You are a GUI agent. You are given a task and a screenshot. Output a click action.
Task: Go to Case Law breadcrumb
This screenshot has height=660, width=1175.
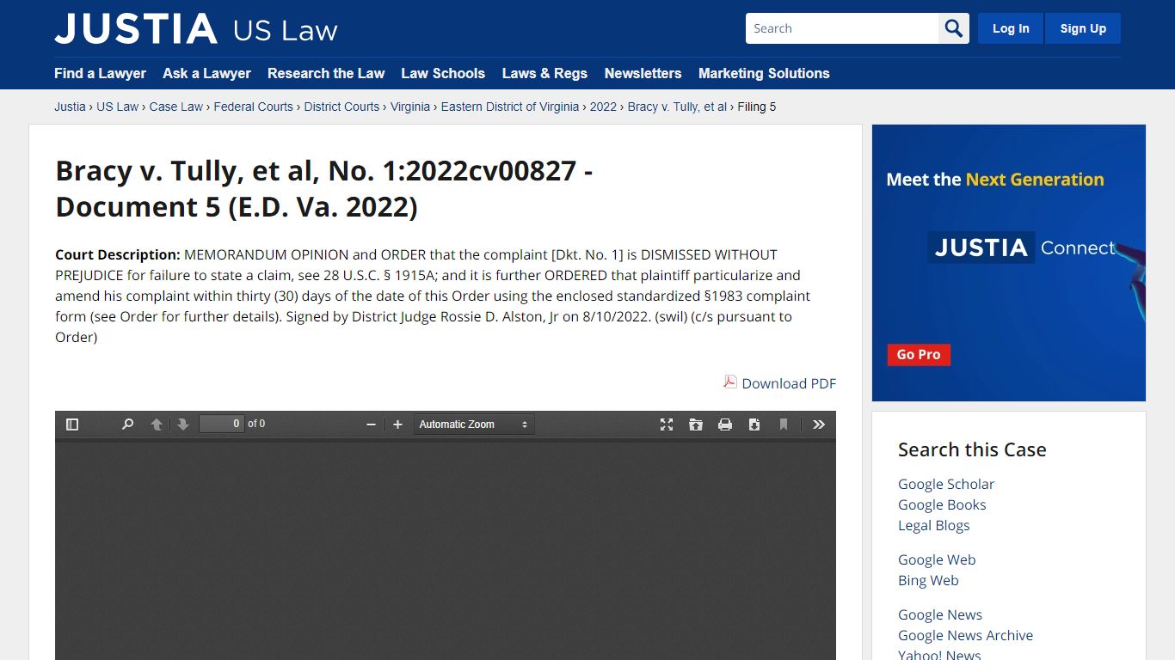(x=176, y=107)
